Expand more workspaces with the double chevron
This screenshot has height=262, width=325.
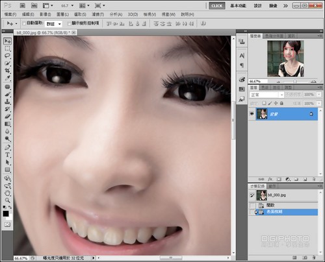(x=285, y=6)
